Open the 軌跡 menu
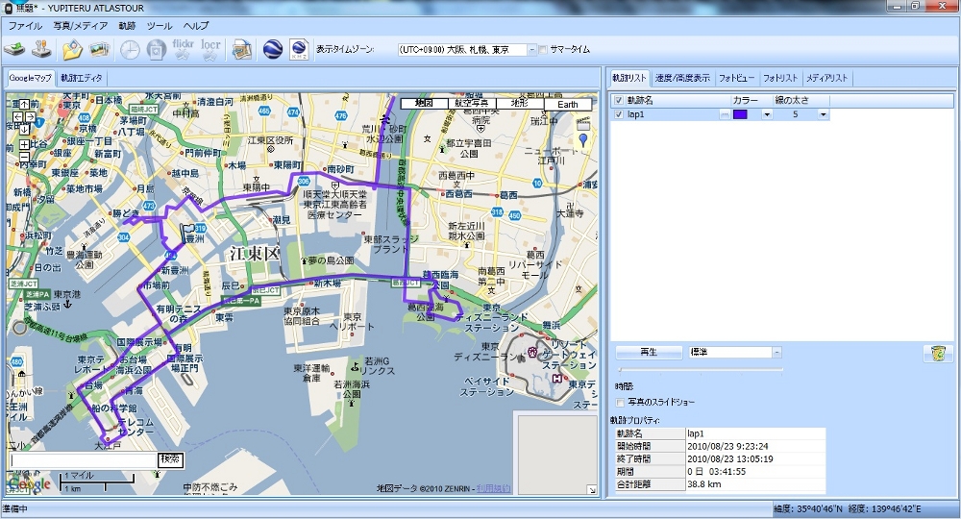961x519 pixels. point(127,26)
